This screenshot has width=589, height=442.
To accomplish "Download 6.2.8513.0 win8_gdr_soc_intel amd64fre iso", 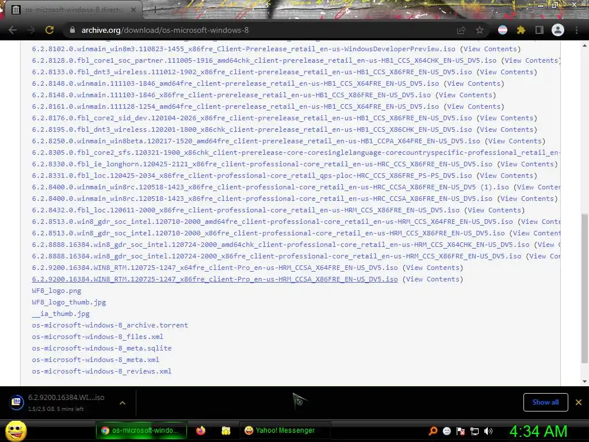I will 272,222.
